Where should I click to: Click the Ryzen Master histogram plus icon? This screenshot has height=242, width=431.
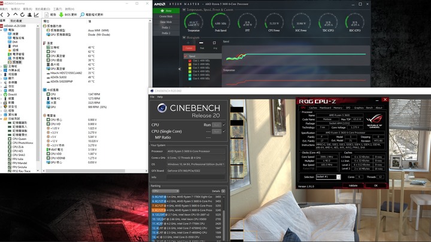(x=189, y=43)
